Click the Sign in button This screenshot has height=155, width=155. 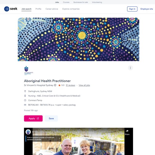point(132,9)
